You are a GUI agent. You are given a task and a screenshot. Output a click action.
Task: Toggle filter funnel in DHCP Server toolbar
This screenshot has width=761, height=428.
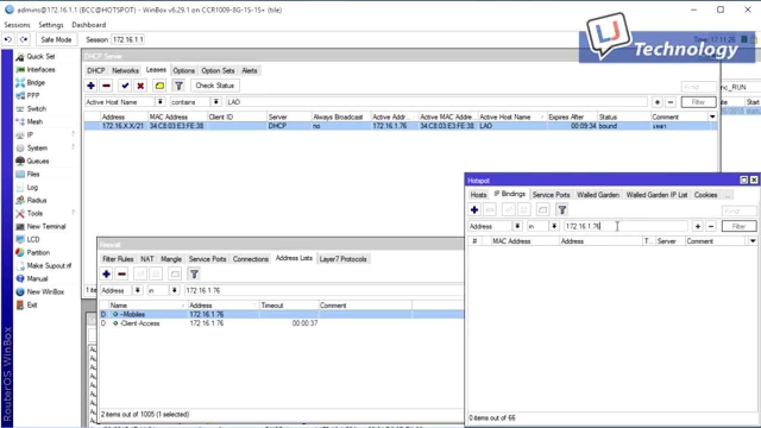point(178,86)
